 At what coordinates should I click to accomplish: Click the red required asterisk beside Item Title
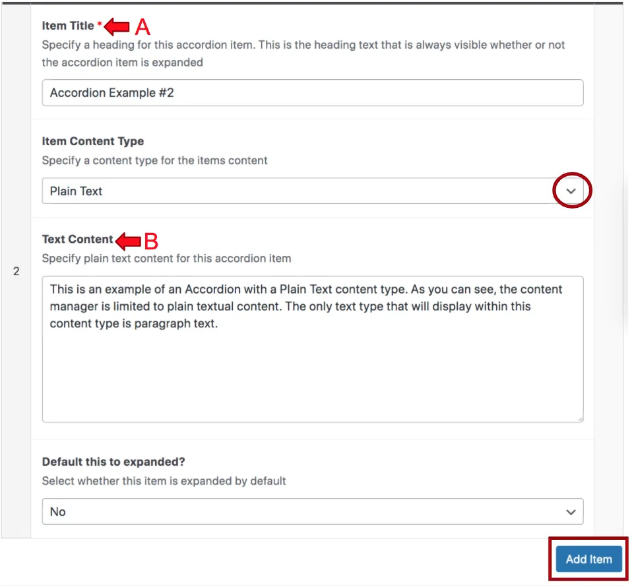pyautogui.click(x=99, y=24)
